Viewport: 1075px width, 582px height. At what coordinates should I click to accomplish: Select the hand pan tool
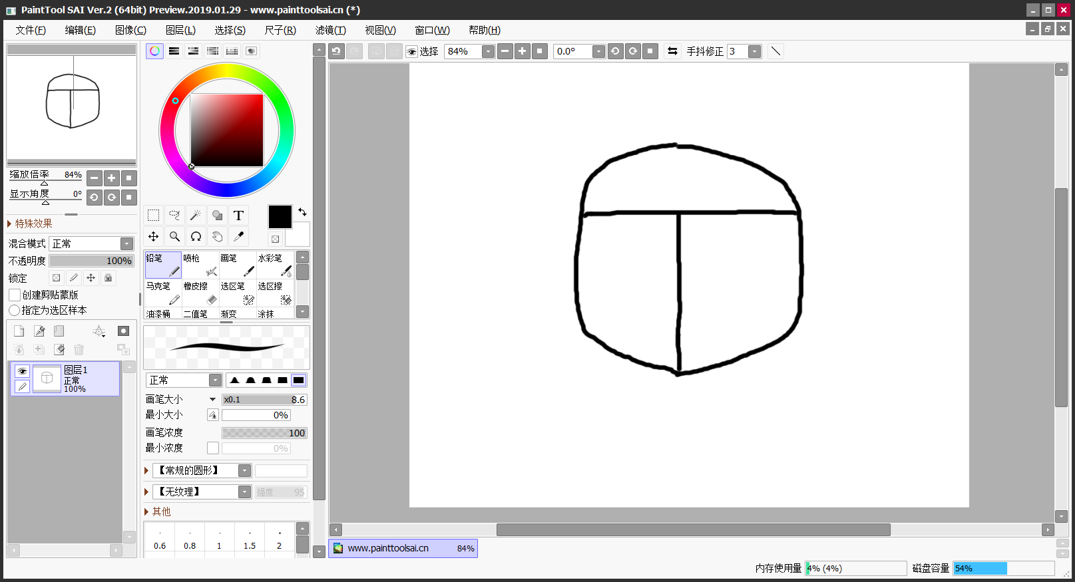217,236
